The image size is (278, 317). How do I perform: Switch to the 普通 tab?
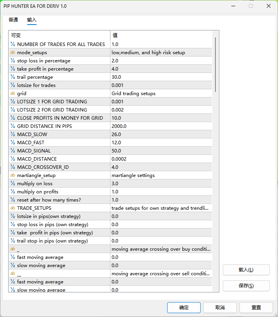coord(13,20)
